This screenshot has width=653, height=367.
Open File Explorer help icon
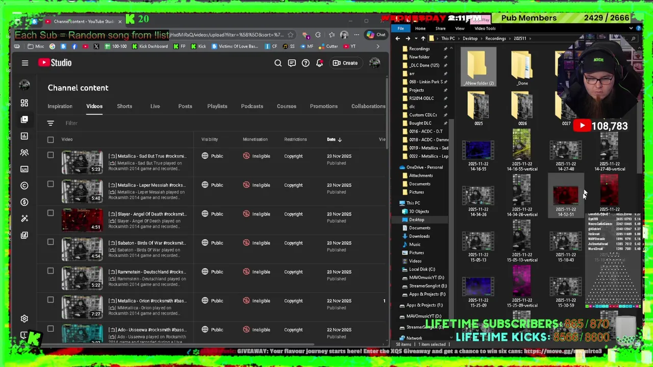638,29
